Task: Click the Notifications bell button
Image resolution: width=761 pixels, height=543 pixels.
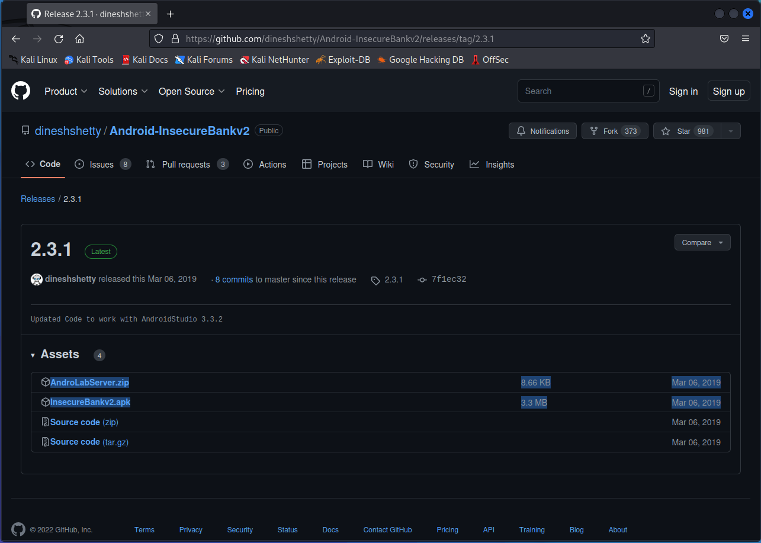Action: 543,131
